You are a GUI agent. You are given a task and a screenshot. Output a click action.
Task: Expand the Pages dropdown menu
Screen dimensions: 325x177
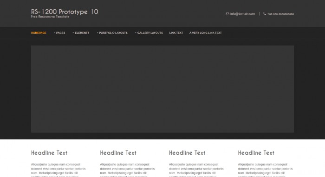59,33
